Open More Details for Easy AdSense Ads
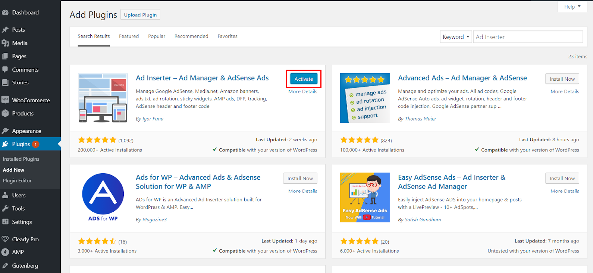 point(565,191)
